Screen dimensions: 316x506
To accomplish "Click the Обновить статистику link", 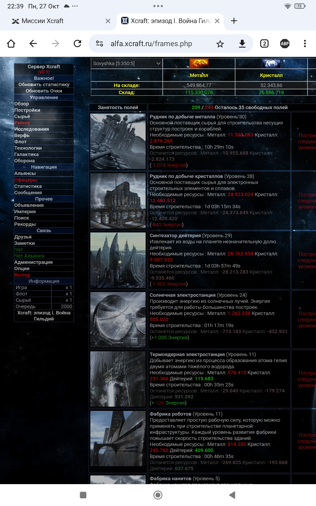I will tap(44, 85).
